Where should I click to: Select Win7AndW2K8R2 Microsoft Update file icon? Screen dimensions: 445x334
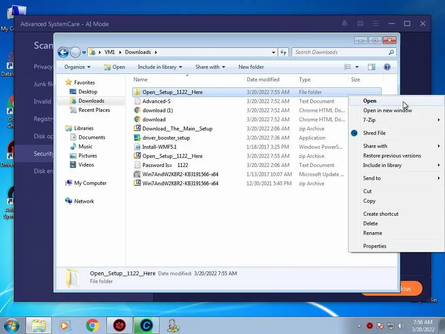[x=137, y=174]
